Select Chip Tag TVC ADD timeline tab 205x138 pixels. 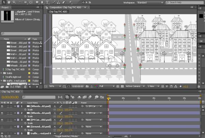point(11,92)
